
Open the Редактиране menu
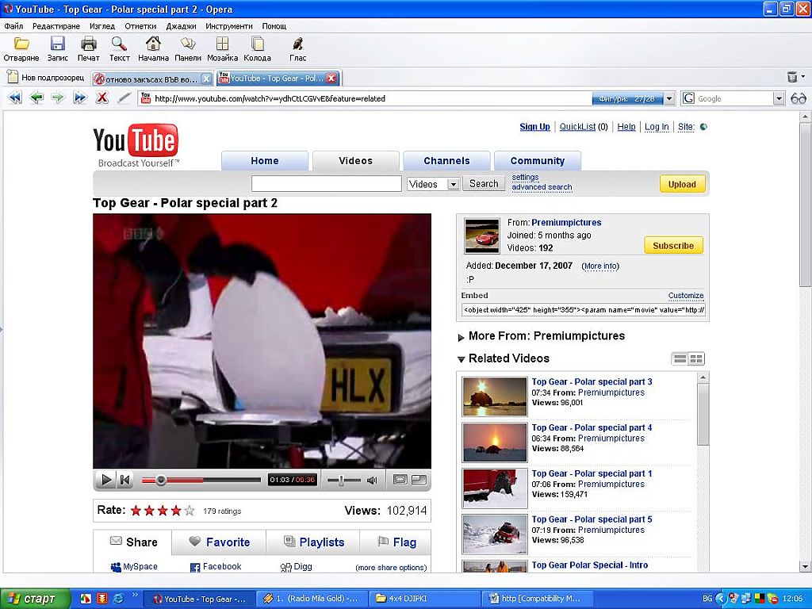(x=56, y=26)
